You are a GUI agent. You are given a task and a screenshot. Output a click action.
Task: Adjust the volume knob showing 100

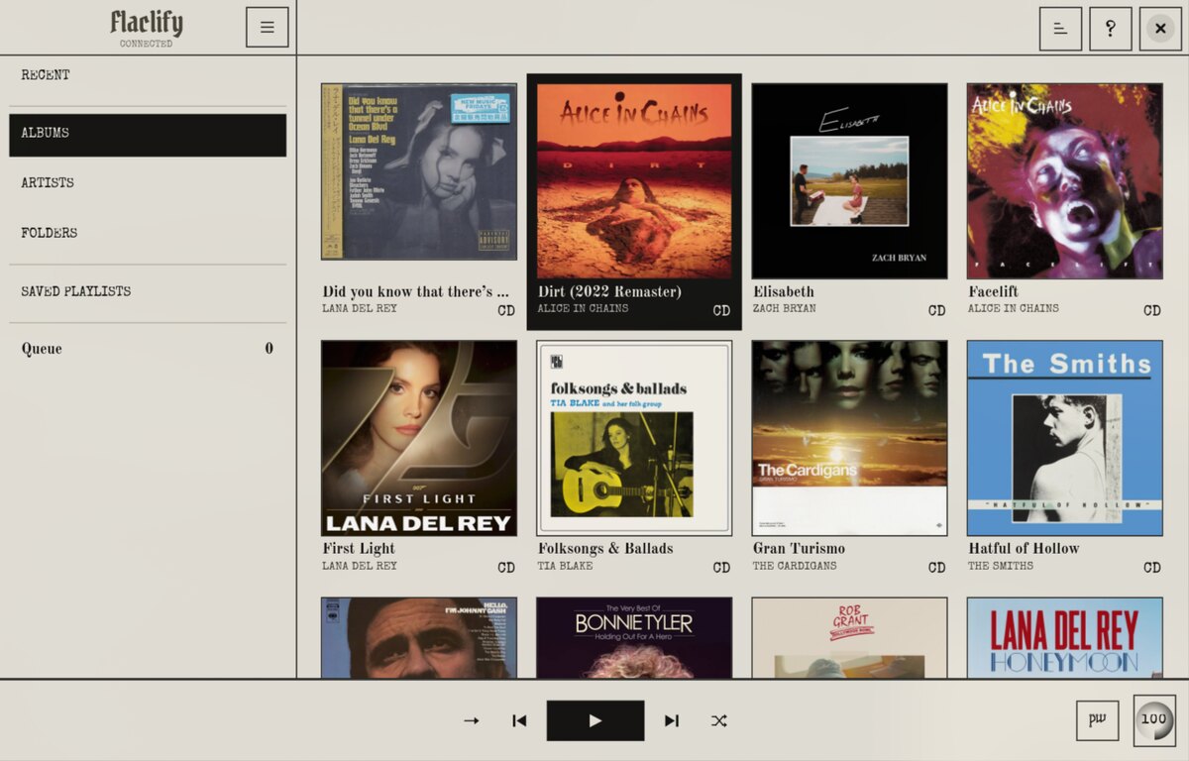click(1154, 720)
